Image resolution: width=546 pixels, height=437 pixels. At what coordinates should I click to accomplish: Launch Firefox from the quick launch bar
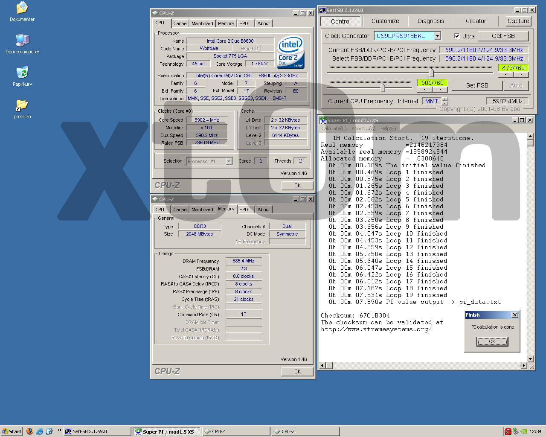click(x=30, y=431)
